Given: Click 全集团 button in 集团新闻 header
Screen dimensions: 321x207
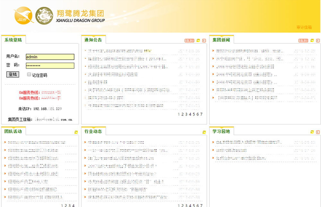Looking at the screenshot, I should 303,40.
